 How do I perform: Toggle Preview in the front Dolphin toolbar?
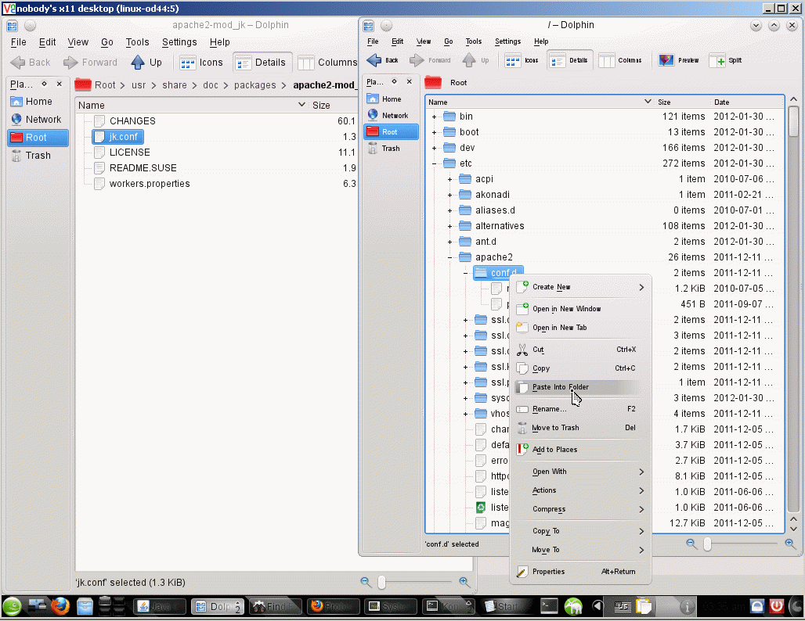pyautogui.click(x=679, y=60)
